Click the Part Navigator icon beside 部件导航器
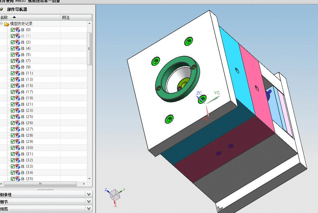318x213 pixels. 2,9
